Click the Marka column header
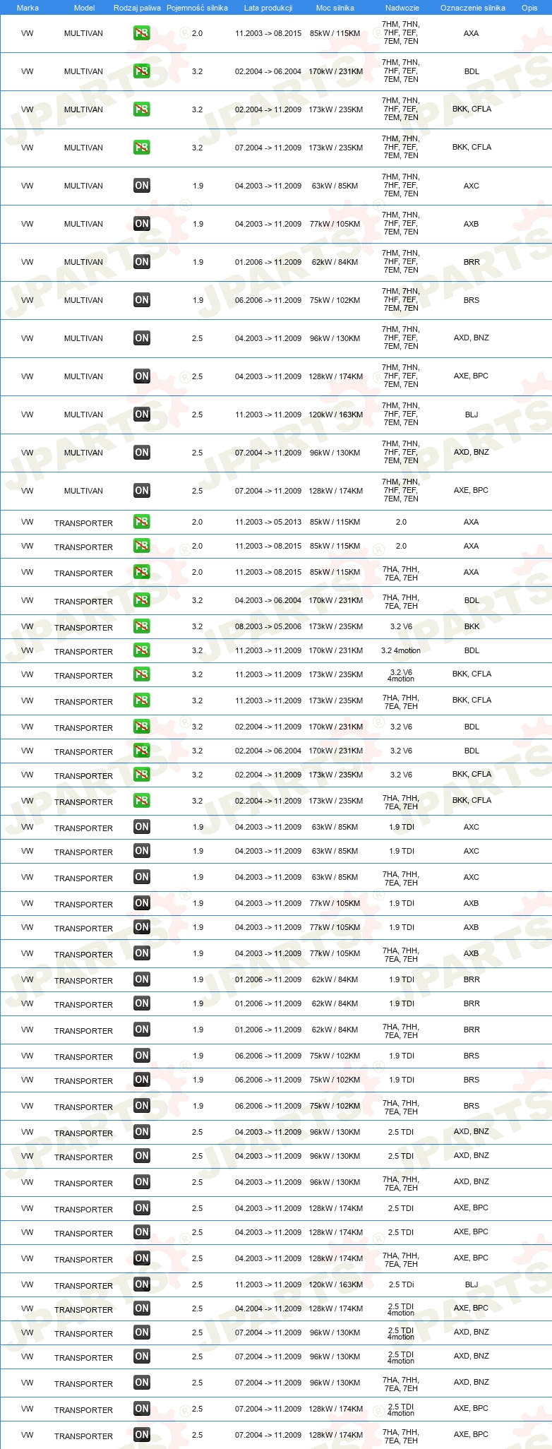Screen dimensions: 552x1449 pyautogui.click(x=28, y=8)
